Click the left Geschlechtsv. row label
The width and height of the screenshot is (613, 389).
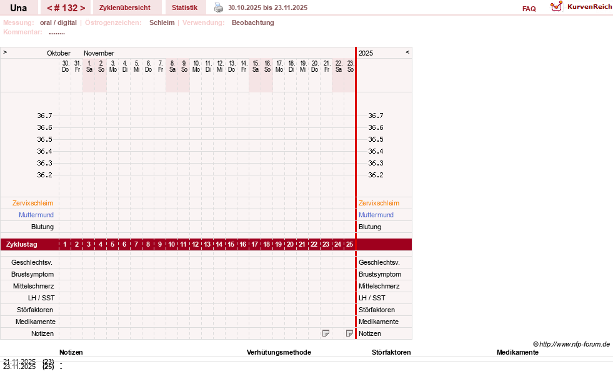(x=32, y=262)
